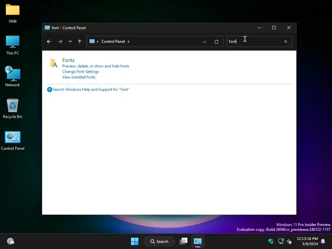Screen dimensions: 332x249
Task: Refresh the Control Panel view
Action: [x=216, y=42]
